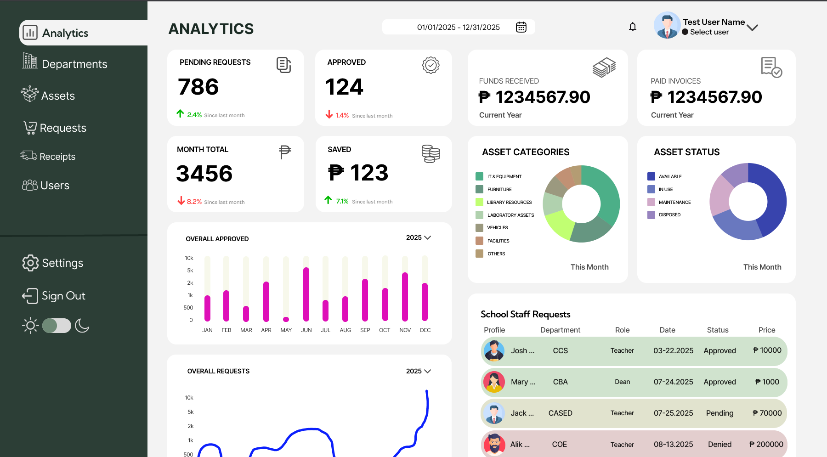Click the IT & Equipment legend swatch
The width and height of the screenshot is (827, 457).
tap(479, 176)
